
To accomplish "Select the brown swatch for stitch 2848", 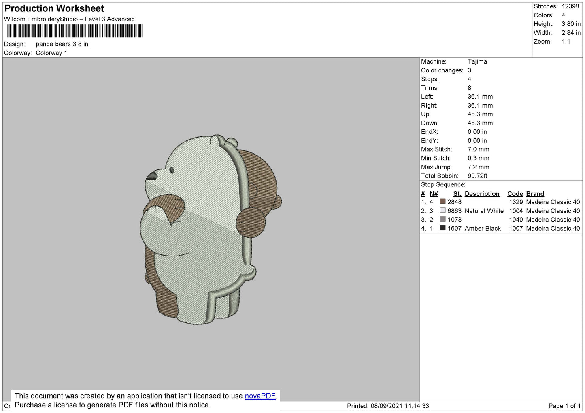I will pyautogui.click(x=442, y=201).
